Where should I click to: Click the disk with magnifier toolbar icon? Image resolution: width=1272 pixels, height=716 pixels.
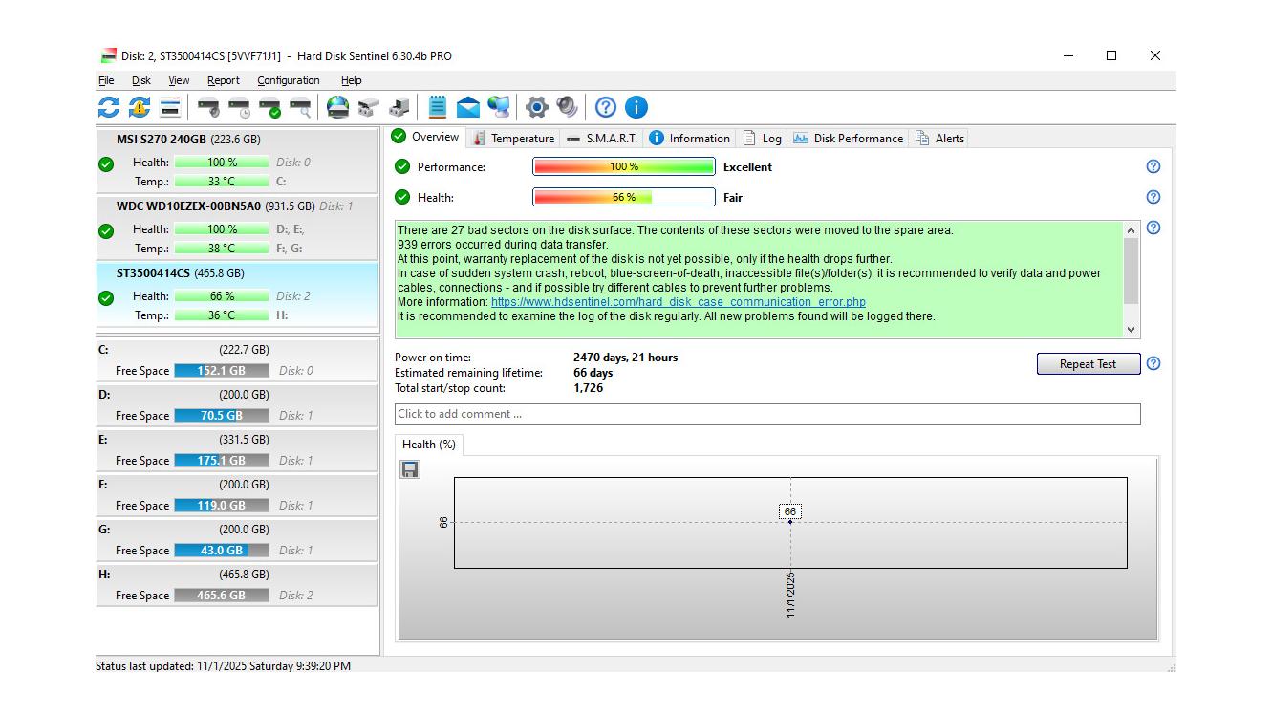tap(300, 107)
